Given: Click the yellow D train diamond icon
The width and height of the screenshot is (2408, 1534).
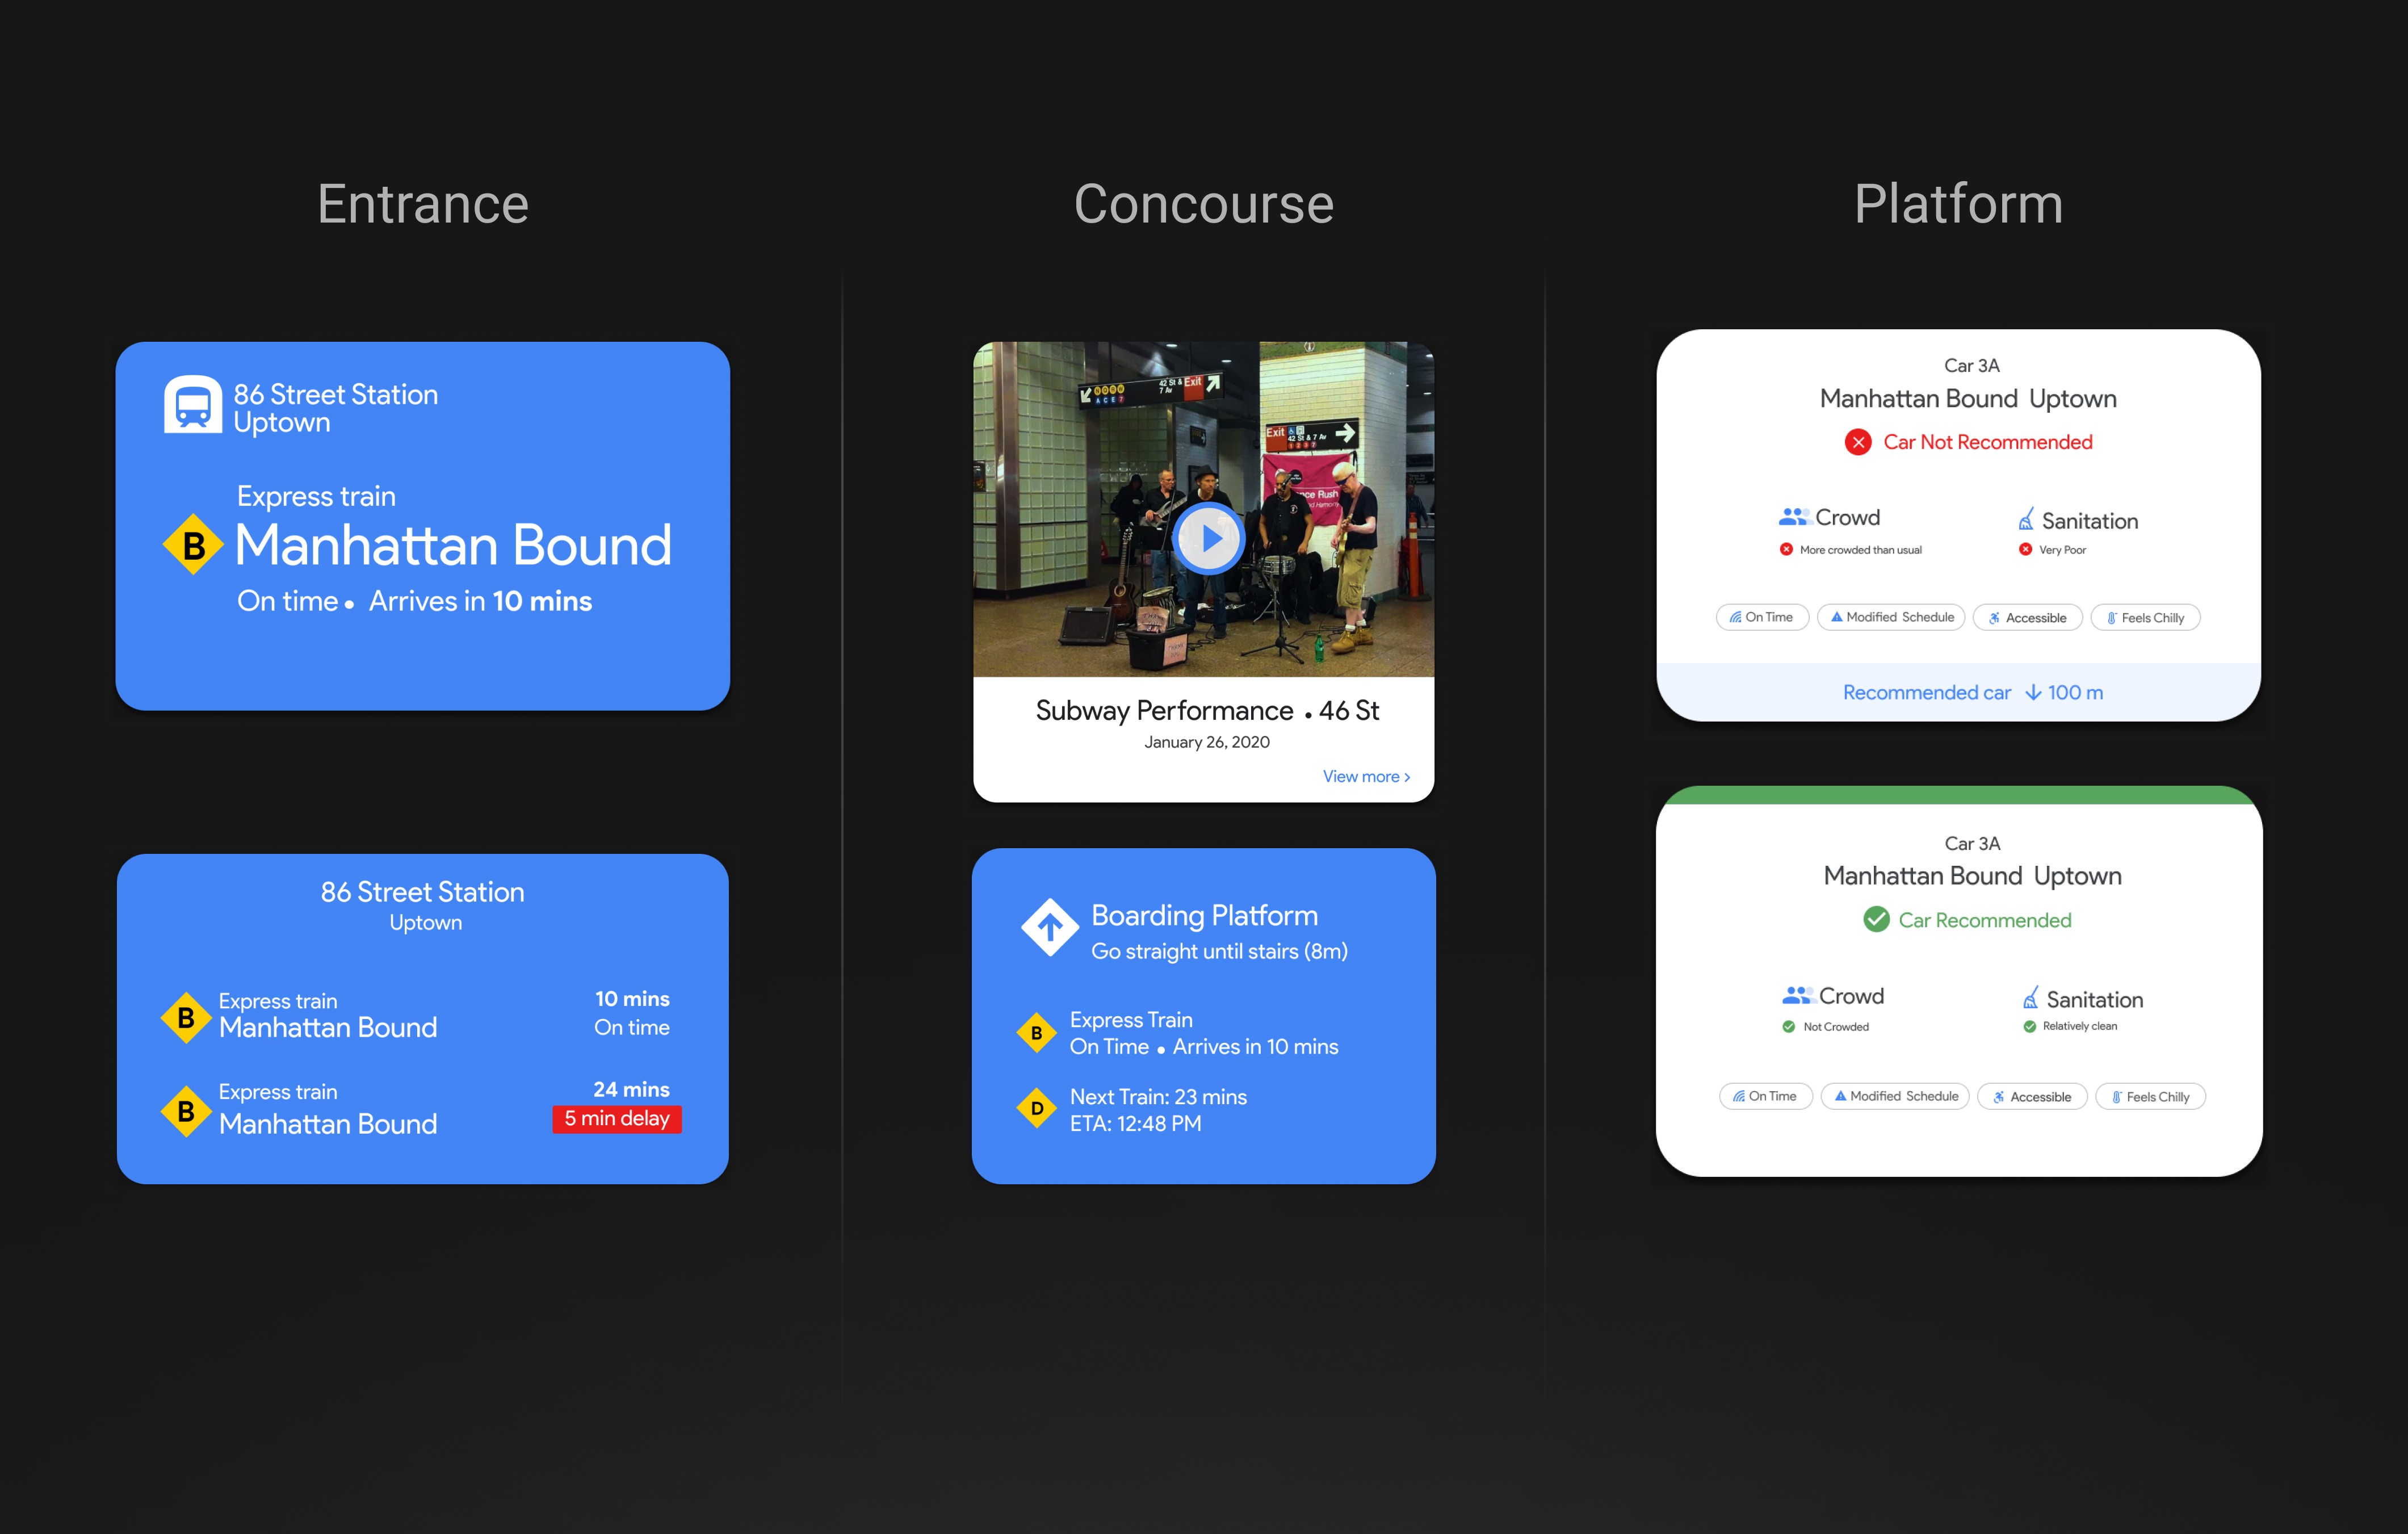Looking at the screenshot, I should click(1037, 1108).
